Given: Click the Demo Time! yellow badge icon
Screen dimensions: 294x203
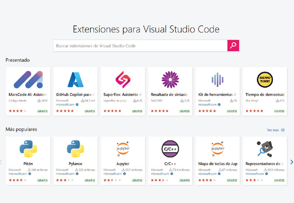Looking at the screenshot, I should [265, 80].
